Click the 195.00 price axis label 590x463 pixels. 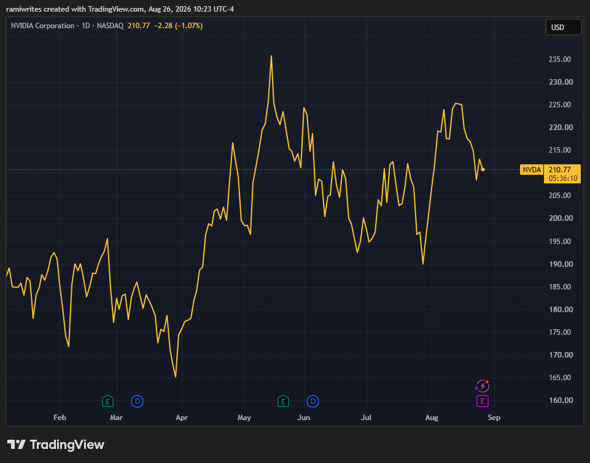tap(560, 241)
